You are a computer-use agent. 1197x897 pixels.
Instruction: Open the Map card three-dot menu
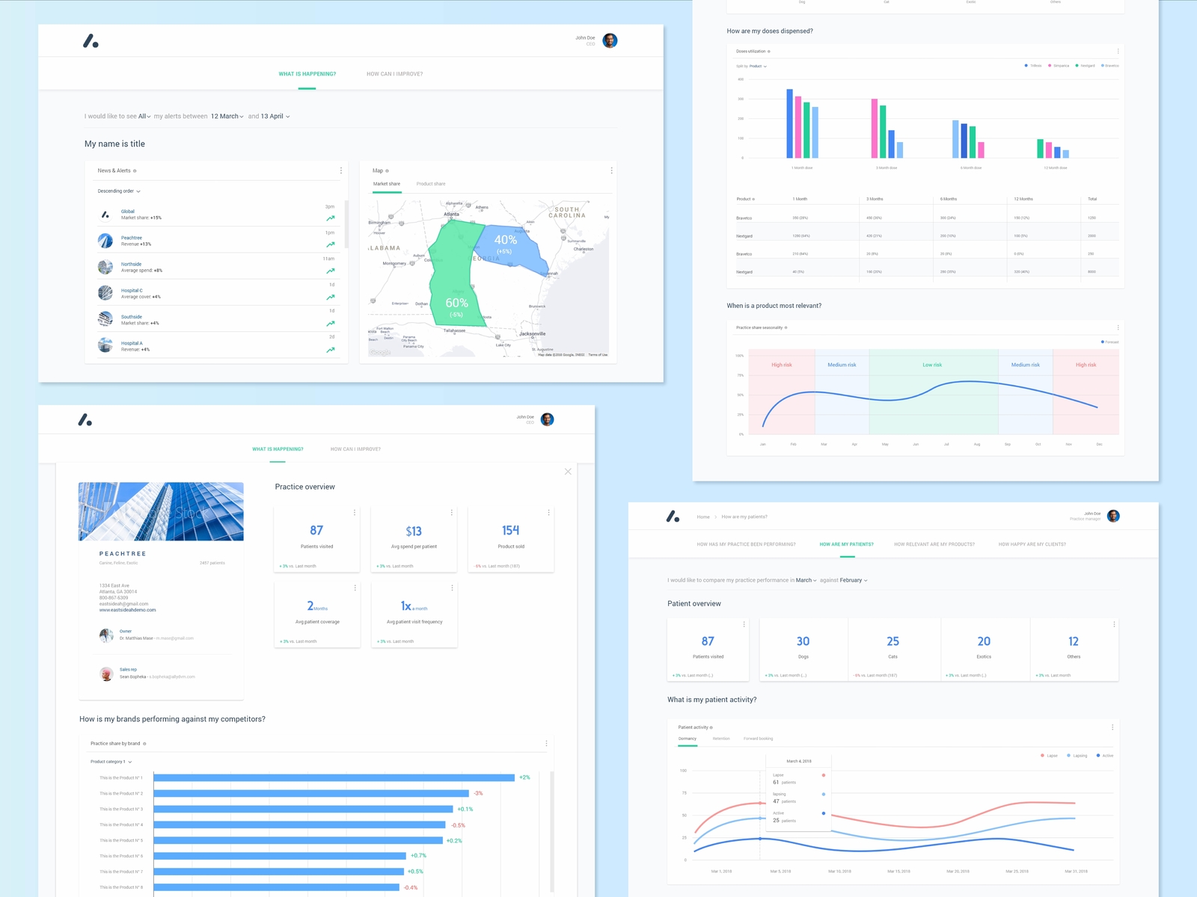coord(611,170)
